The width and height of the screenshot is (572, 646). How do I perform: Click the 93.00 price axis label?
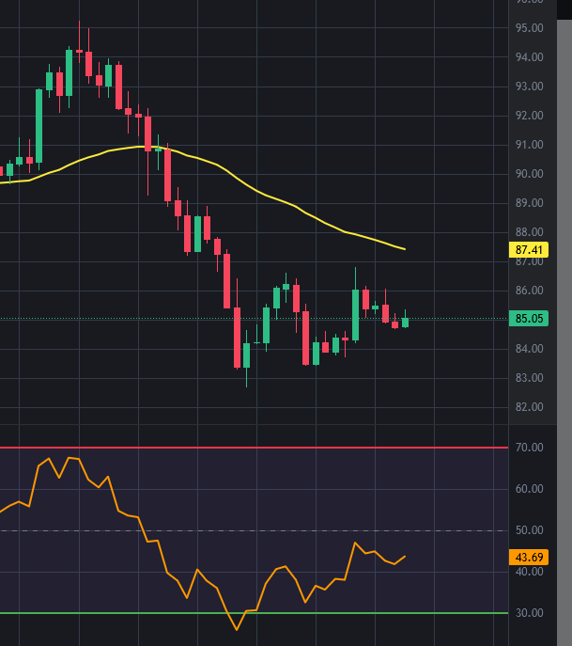pyautogui.click(x=529, y=87)
